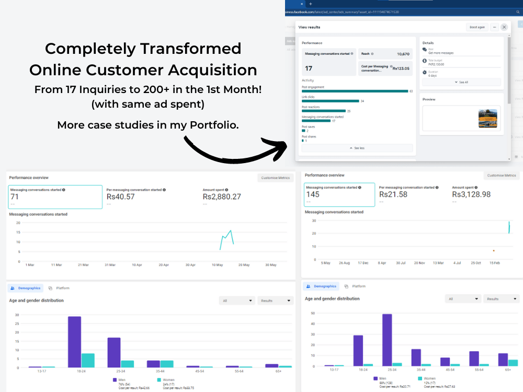Screen dimensions: 523x392
Task: Click Amount spent info icon above Rs3,128.98
Action: 476,188
